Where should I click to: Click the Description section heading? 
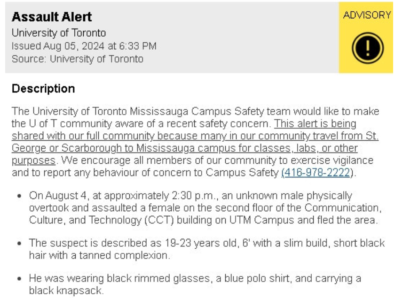tap(43, 89)
